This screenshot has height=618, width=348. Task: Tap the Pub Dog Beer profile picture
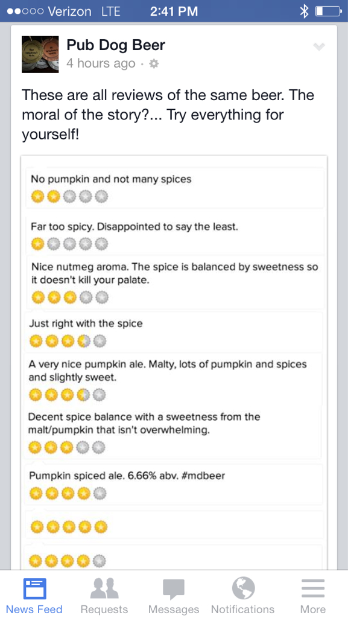tap(40, 54)
